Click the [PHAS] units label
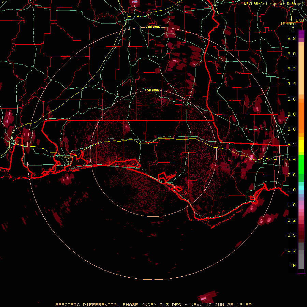 [x=288, y=24]
